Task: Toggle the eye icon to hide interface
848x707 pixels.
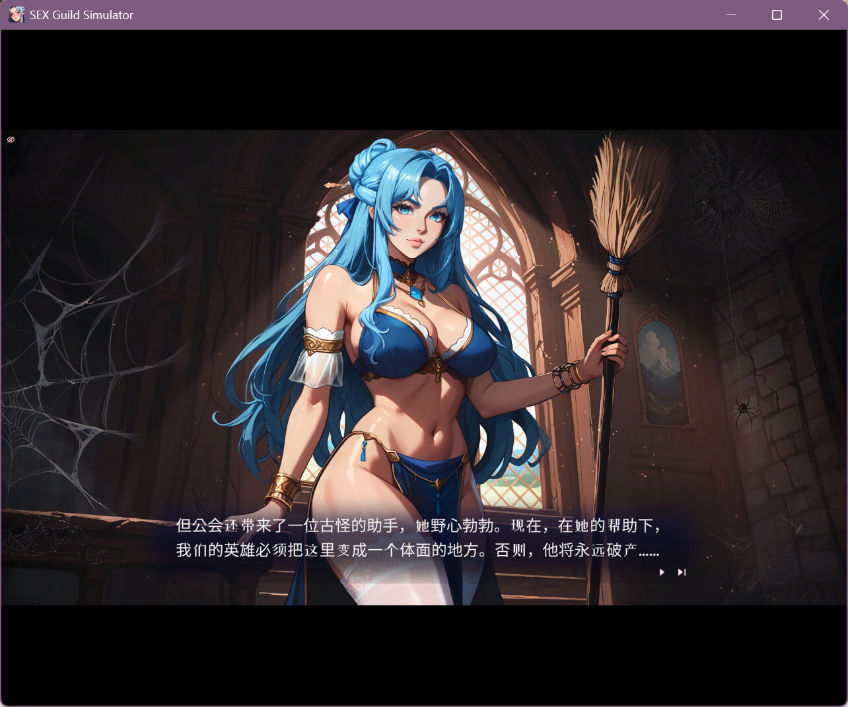Action: 11,139
